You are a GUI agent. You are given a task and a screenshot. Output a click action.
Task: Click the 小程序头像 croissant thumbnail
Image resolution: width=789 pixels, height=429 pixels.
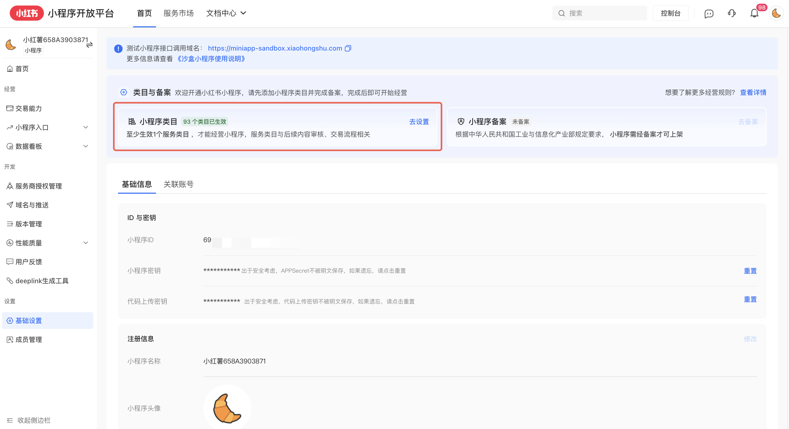(227, 408)
